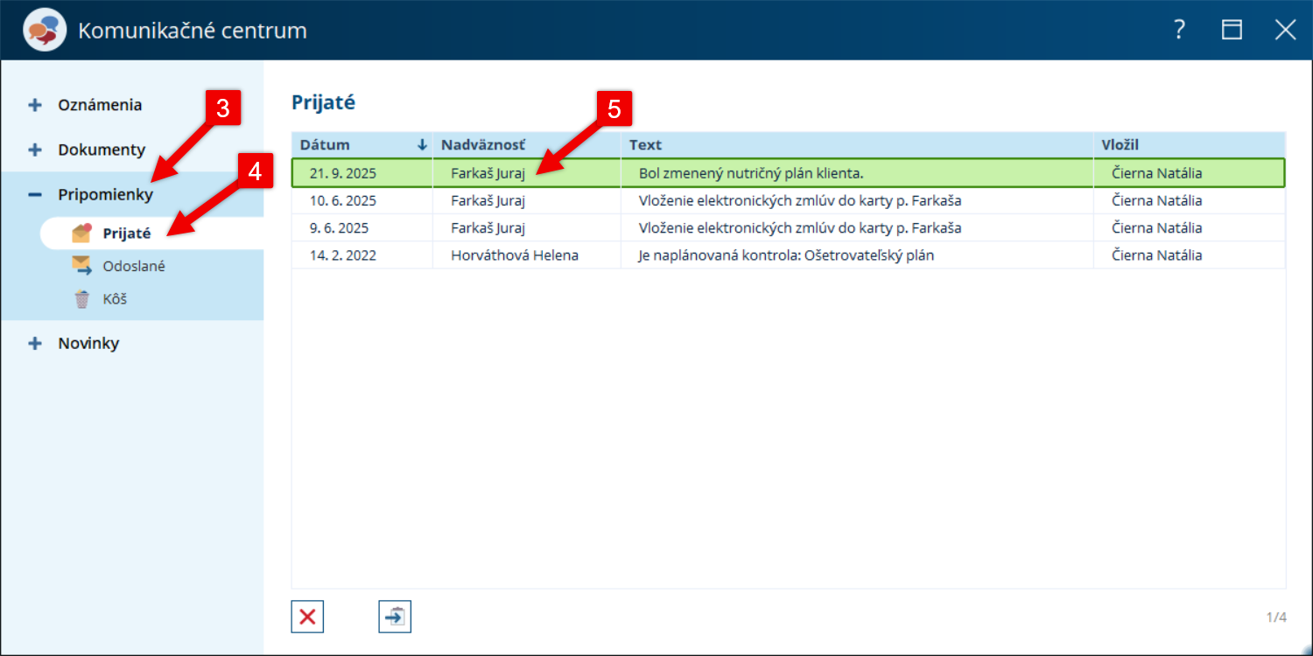
Task: Click Farkaš Juraj in the 21. 9. 2025 row
Action: coord(488,173)
